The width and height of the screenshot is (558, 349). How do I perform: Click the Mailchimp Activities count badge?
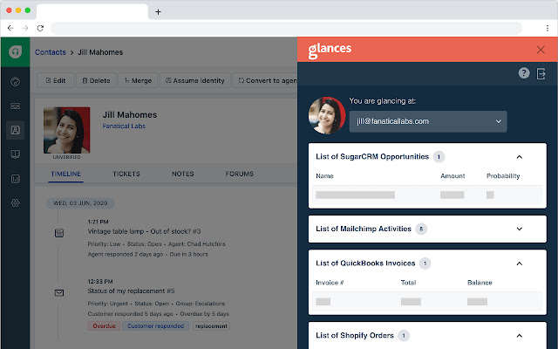pyautogui.click(x=421, y=229)
